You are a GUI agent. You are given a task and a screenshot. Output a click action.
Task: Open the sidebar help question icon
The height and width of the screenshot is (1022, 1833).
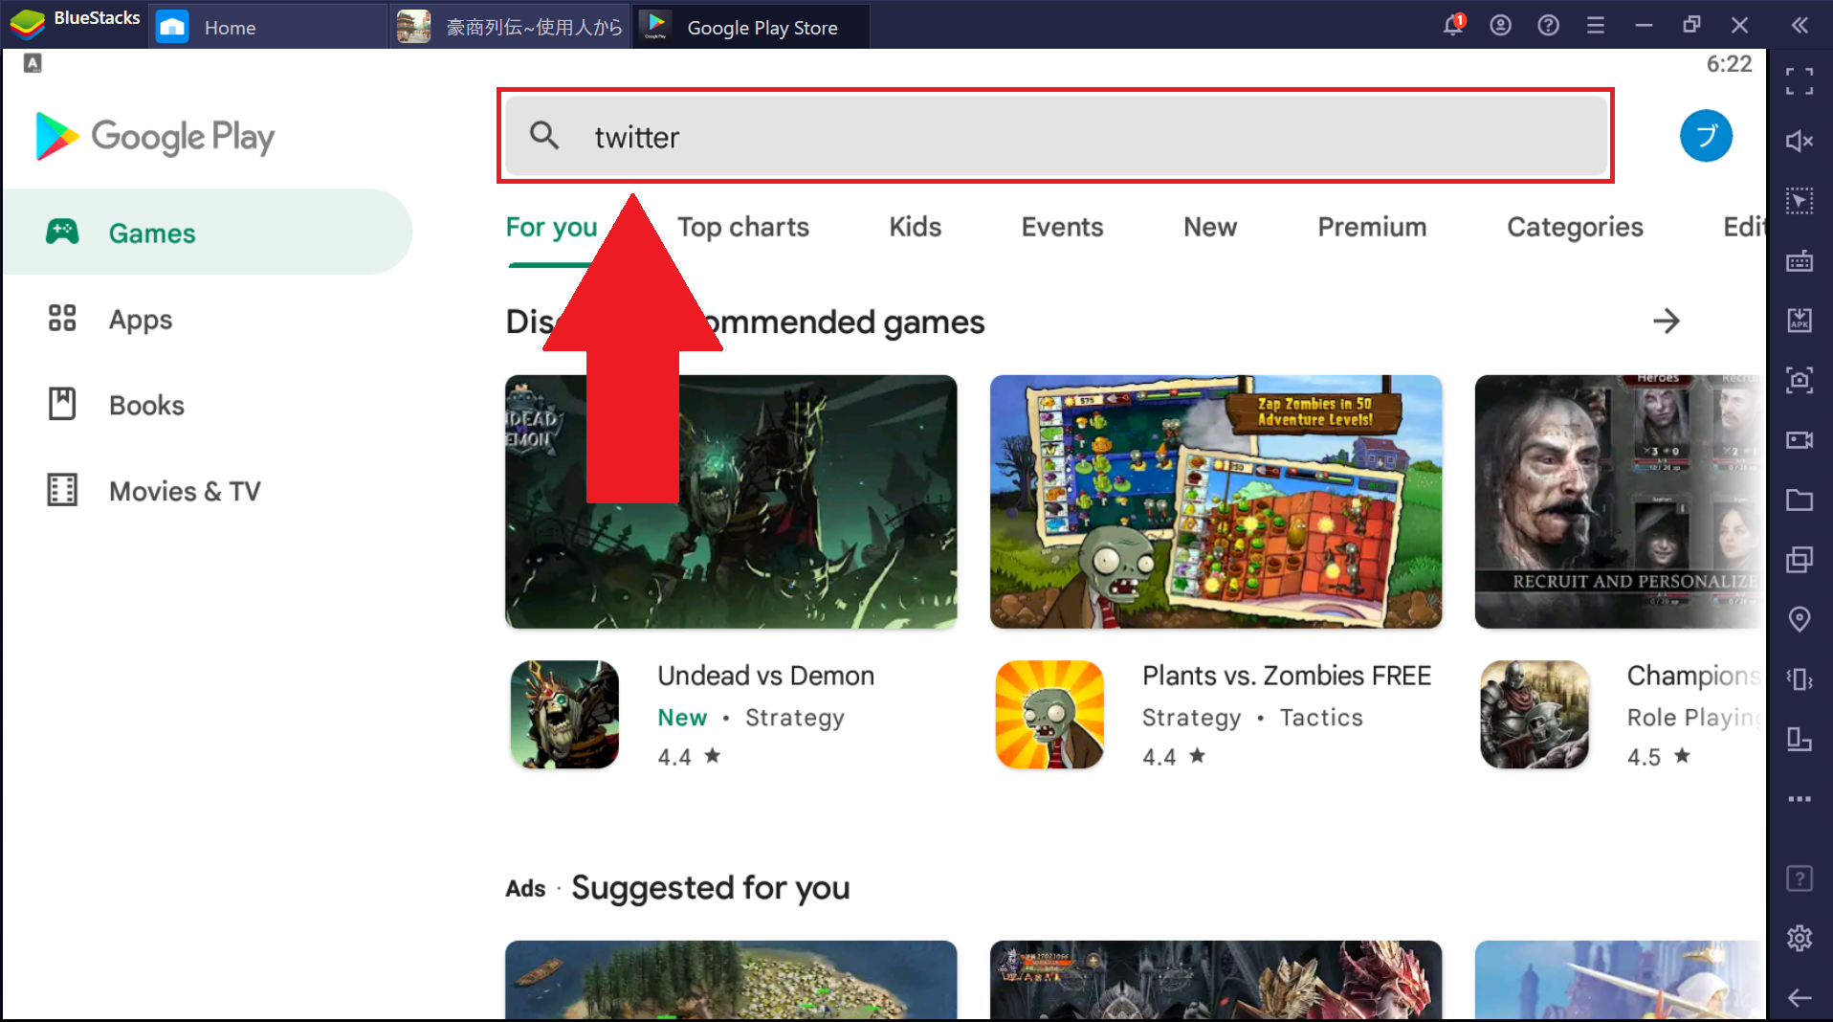point(1799,878)
